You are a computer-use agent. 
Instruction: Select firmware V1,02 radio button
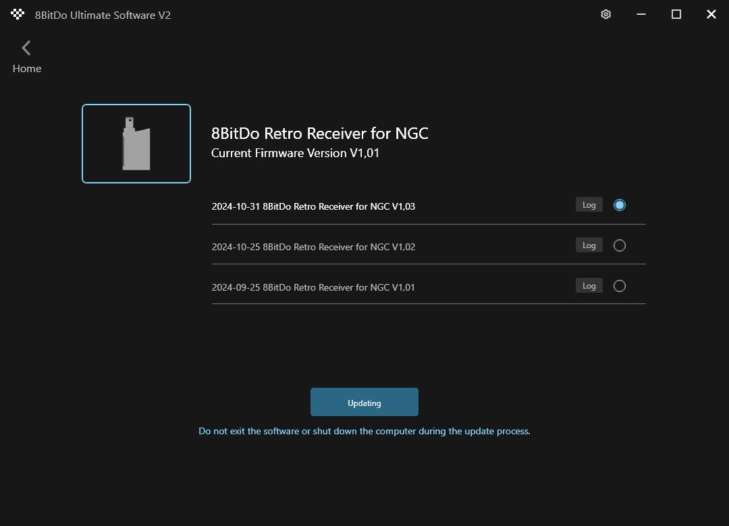tap(619, 245)
